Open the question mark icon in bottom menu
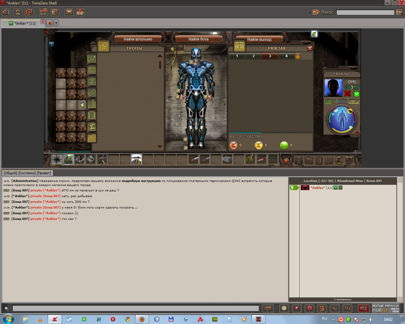 (x=349, y=160)
